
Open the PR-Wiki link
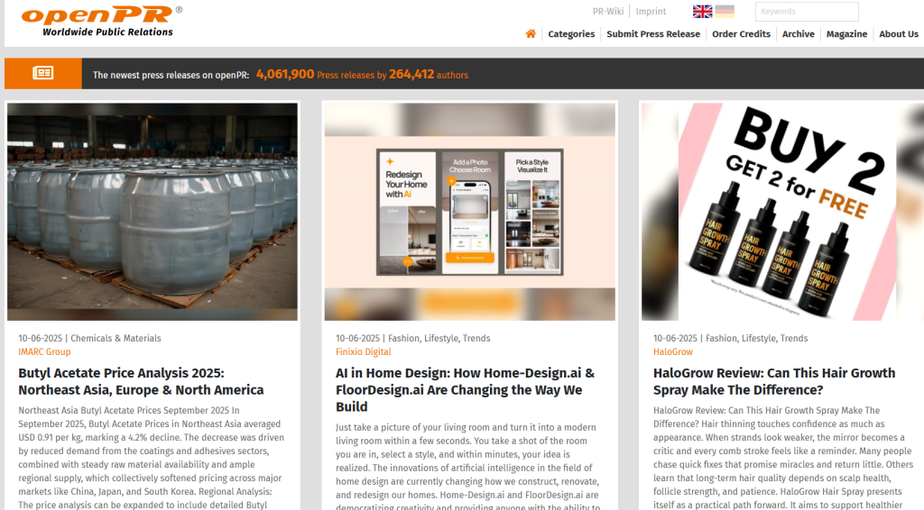click(x=607, y=11)
